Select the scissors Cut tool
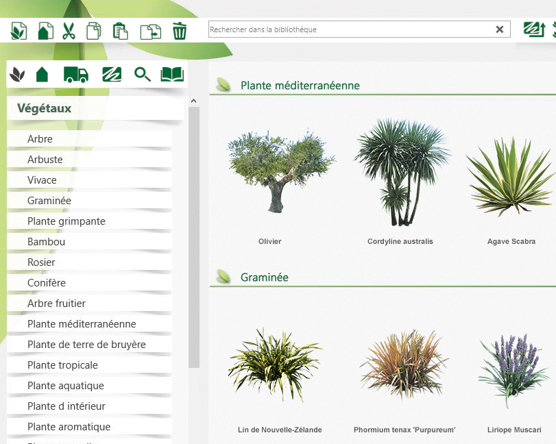This screenshot has height=444, width=556. 69,31
